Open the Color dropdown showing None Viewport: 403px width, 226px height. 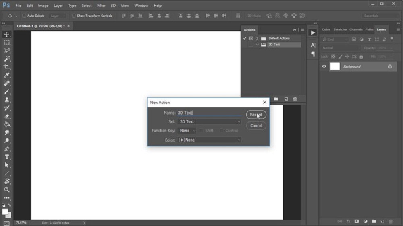click(209, 140)
